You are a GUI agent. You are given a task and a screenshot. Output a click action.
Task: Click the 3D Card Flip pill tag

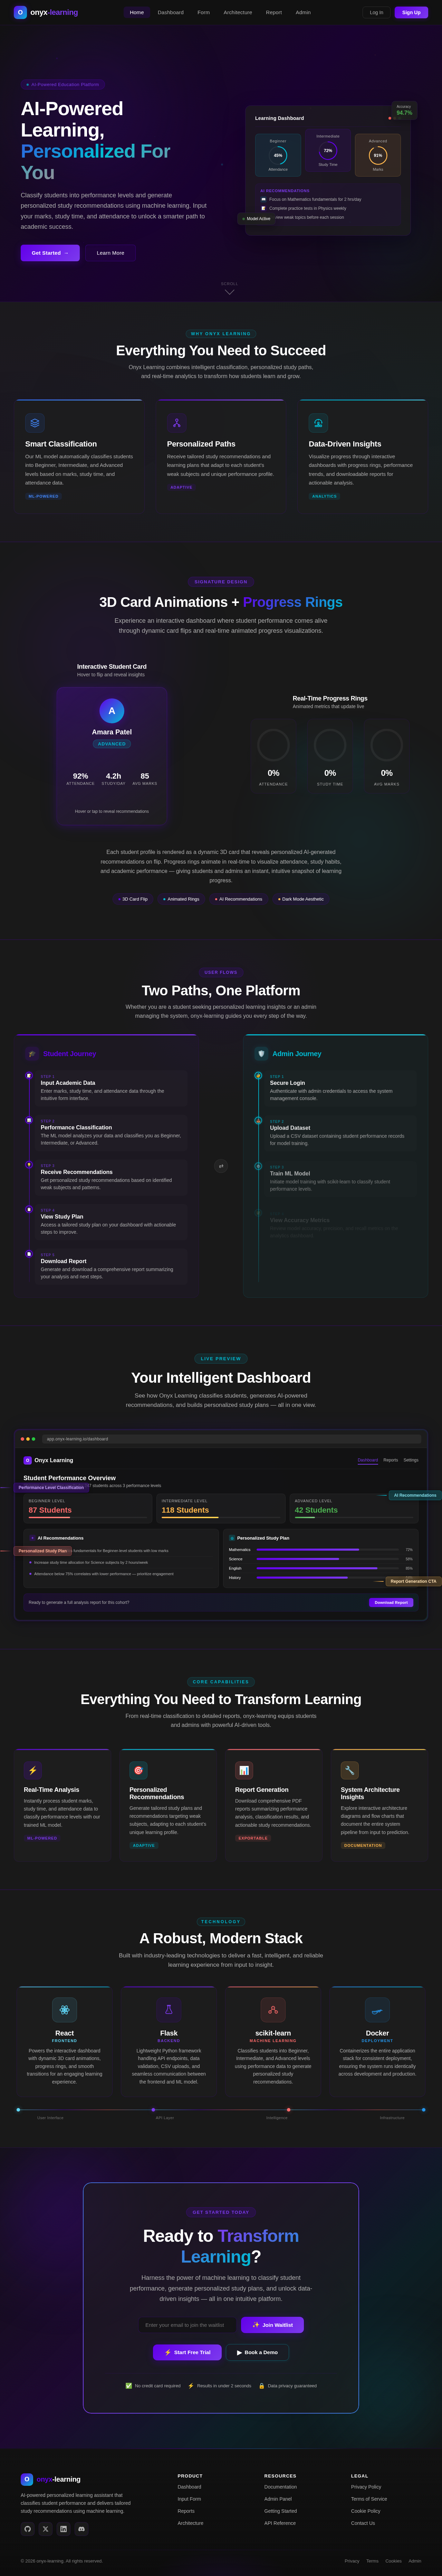tap(133, 899)
